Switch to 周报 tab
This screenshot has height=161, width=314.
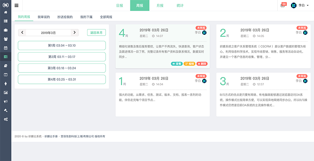tap(140, 5)
